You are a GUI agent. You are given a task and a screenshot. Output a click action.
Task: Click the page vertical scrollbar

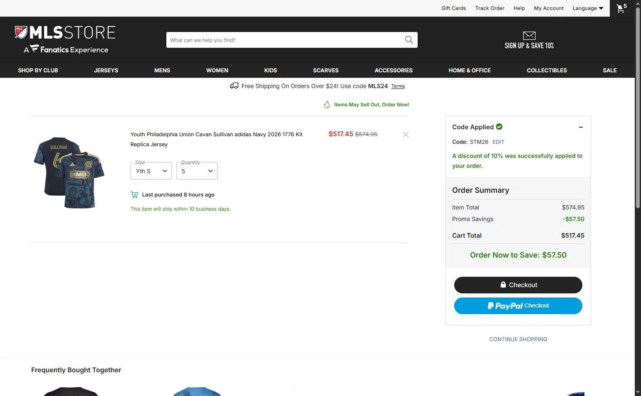click(x=638, y=108)
